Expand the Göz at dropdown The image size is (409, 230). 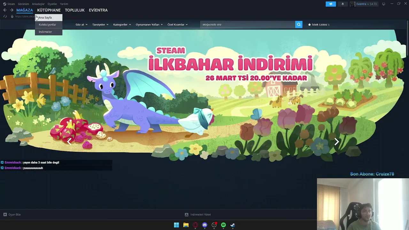click(81, 25)
